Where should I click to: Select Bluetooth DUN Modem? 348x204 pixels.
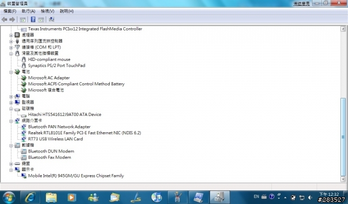[51, 151]
